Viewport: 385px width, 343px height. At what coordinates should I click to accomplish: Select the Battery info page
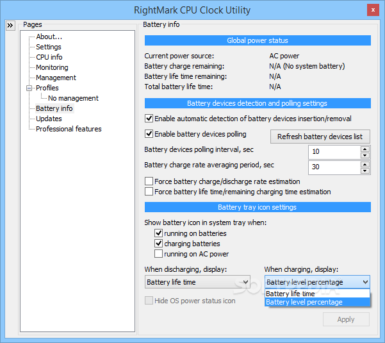[x=54, y=108]
